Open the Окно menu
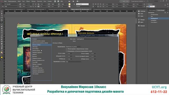This screenshot has height=95, width=169. pyautogui.click(x=45, y=1)
